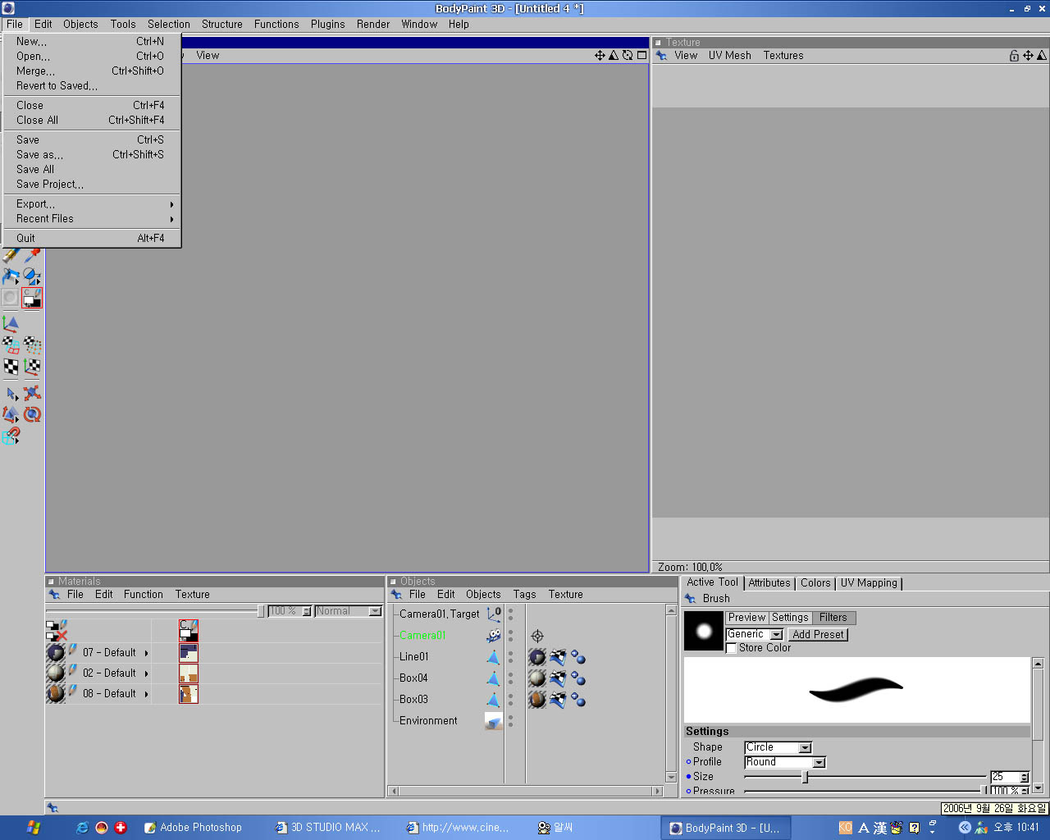
Task: Click the texture checkerboard tool icon
Action: point(11,367)
